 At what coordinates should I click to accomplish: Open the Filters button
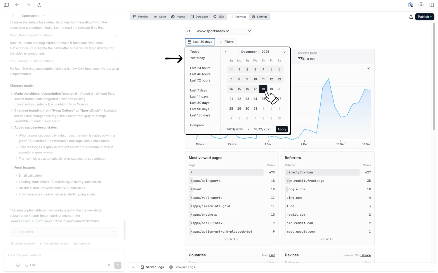pyautogui.click(x=226, y=42)
